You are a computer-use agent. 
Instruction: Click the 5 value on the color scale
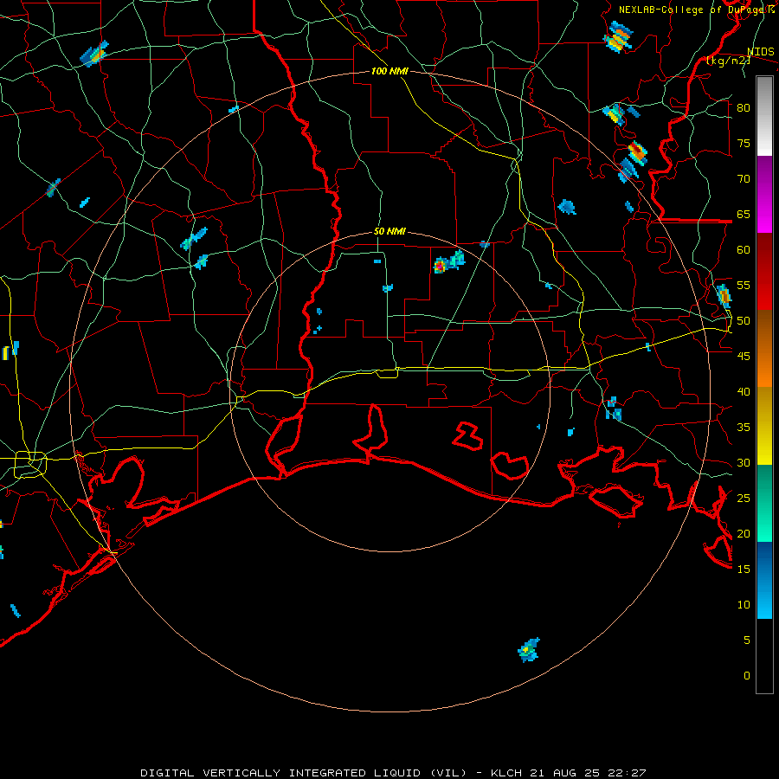coord(747,641)
